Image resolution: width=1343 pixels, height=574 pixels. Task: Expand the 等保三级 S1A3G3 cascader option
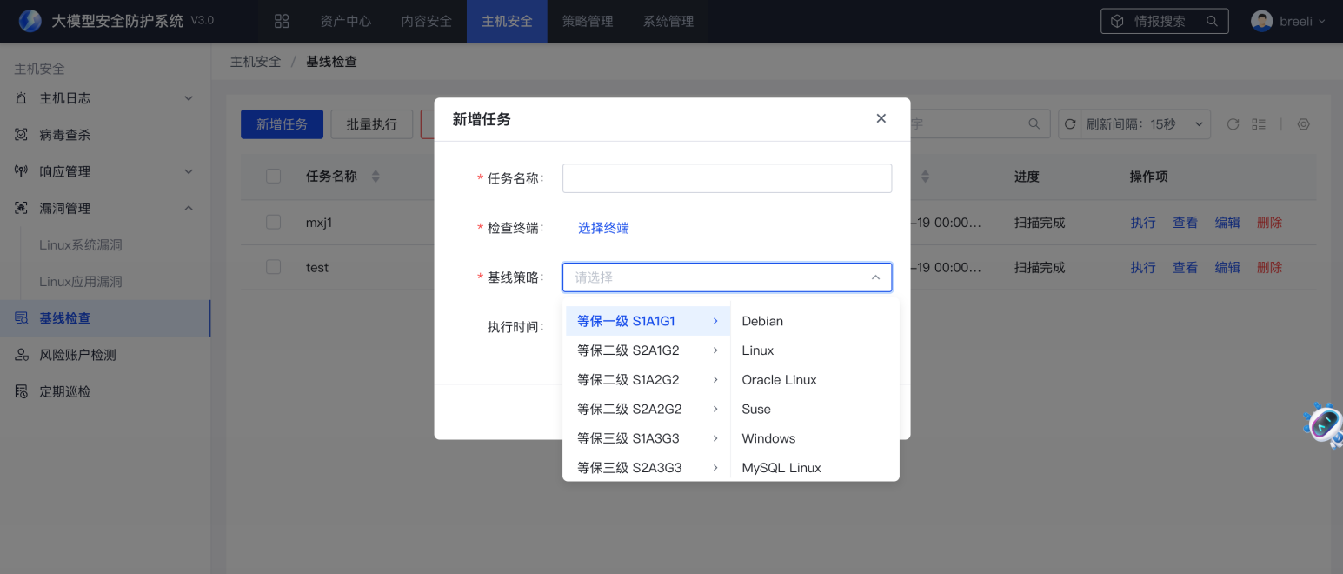(647, 438)
